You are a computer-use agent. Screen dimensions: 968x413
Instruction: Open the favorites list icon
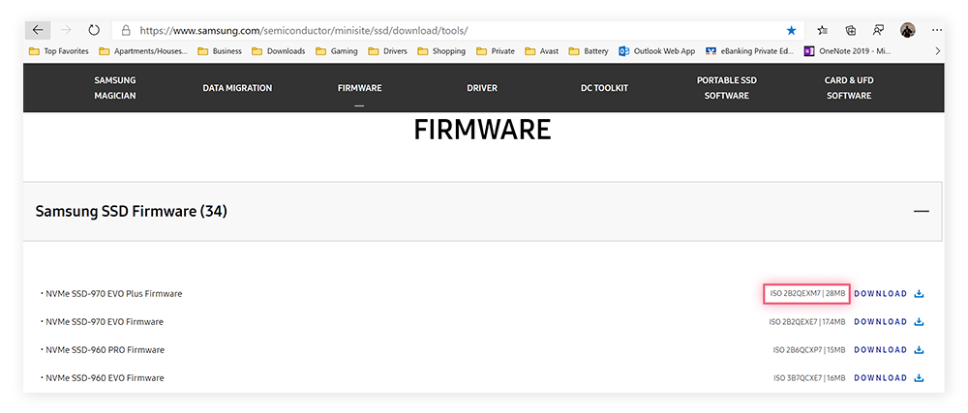[x=822, y=30]
